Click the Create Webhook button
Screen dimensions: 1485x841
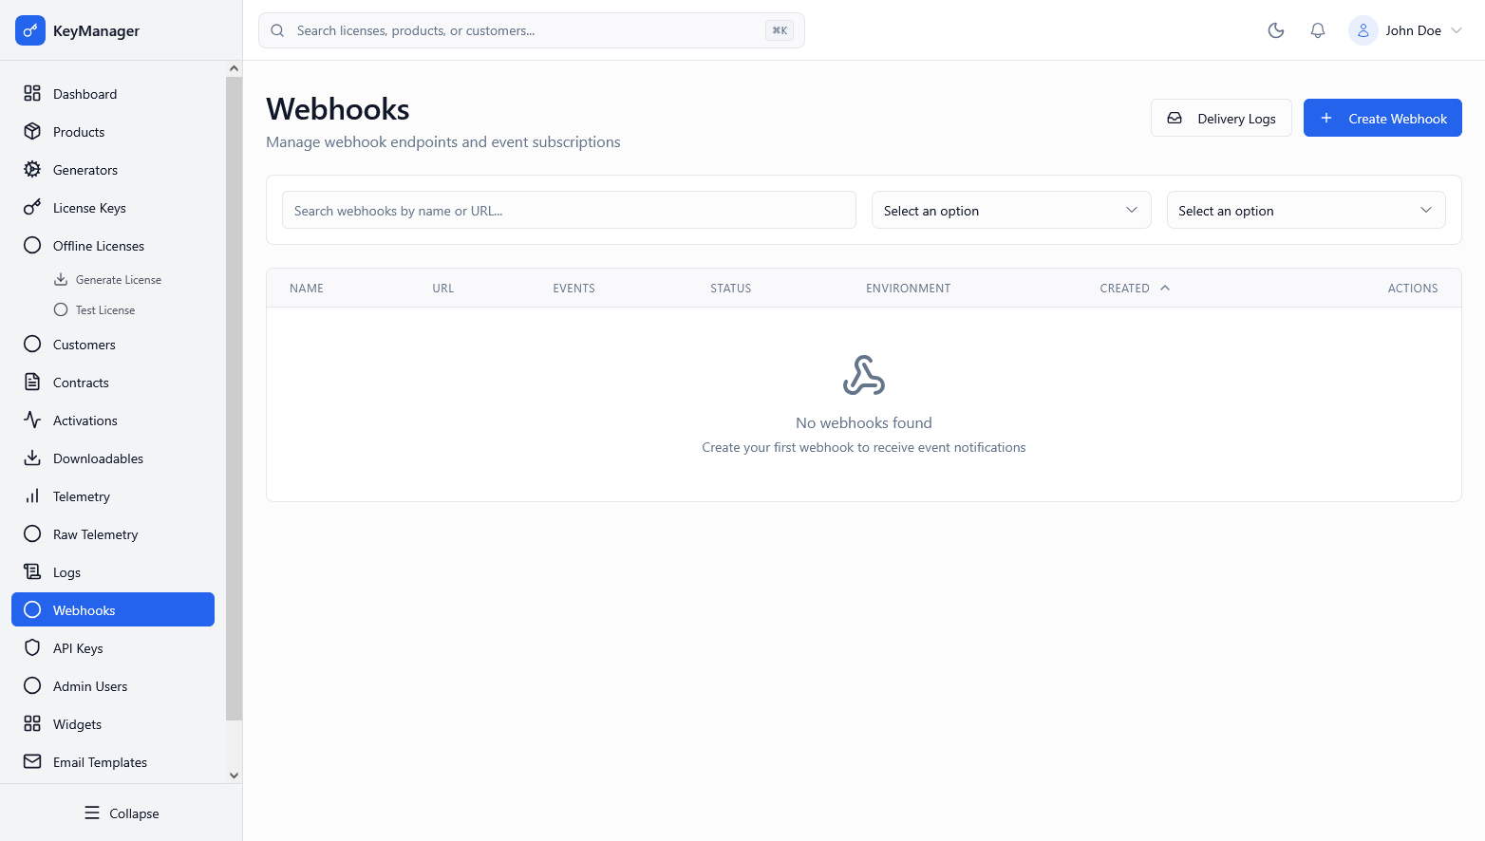coord(1382,118)
